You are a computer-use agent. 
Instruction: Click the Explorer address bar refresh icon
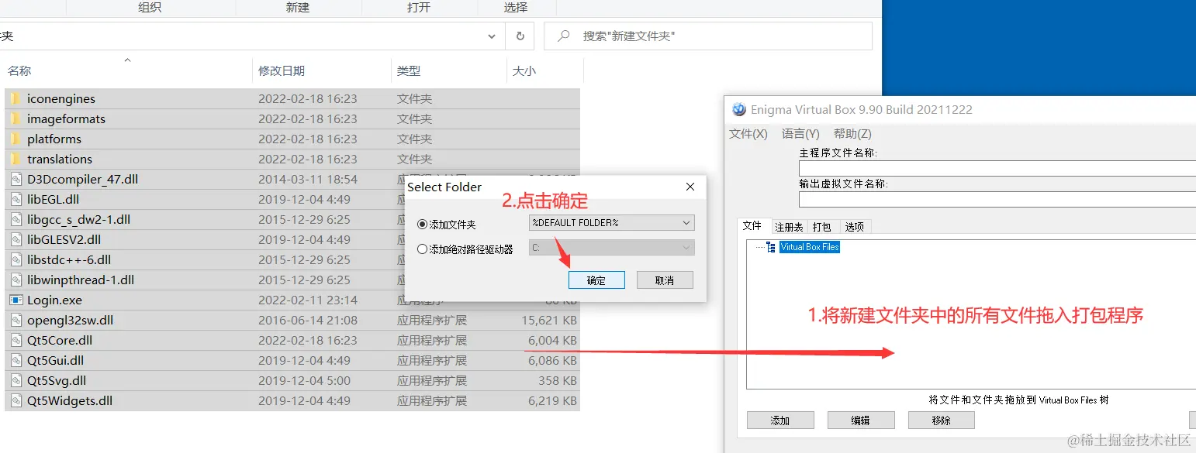(520, 36)
